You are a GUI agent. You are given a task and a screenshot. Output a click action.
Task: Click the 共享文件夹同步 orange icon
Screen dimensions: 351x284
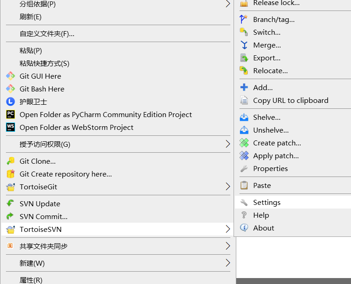[10, 246]
